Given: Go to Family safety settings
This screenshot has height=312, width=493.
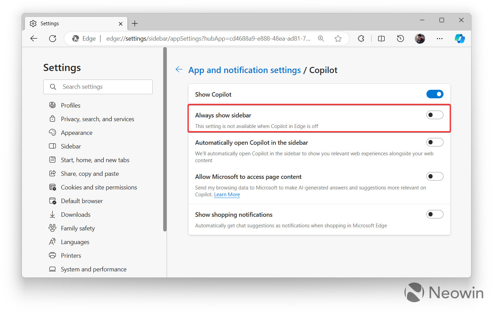Looking at the screenshot, I should (78, 228).
